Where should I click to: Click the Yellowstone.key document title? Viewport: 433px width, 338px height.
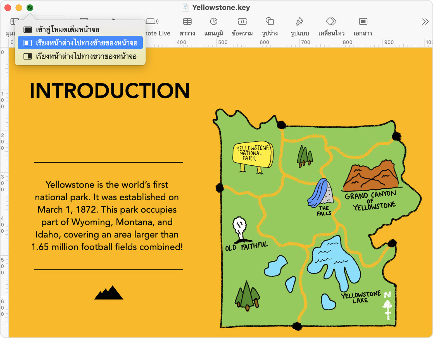click(221, 8)
